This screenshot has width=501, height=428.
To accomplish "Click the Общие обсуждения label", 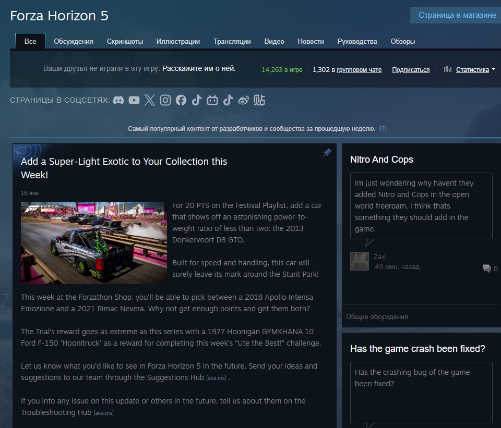I will click(377, 316).
